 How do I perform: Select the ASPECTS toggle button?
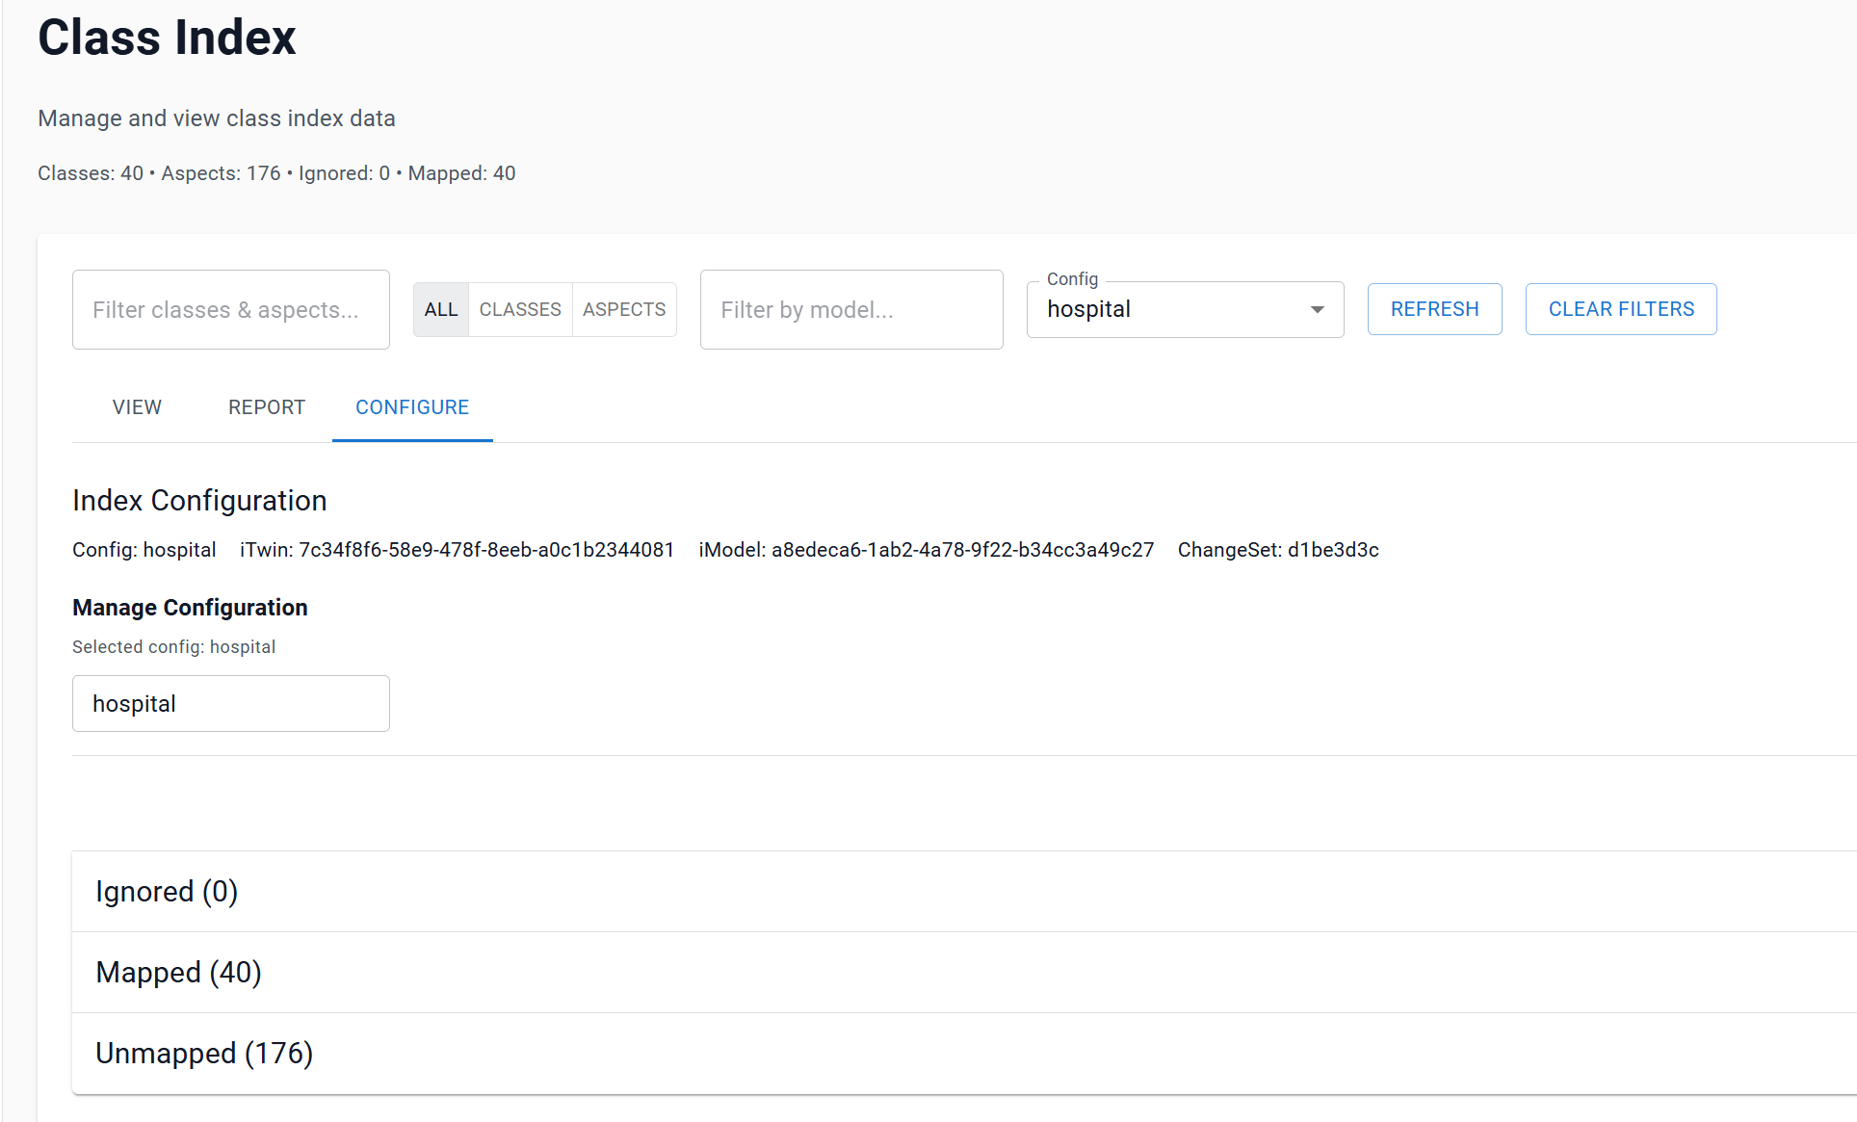point(624,309)
